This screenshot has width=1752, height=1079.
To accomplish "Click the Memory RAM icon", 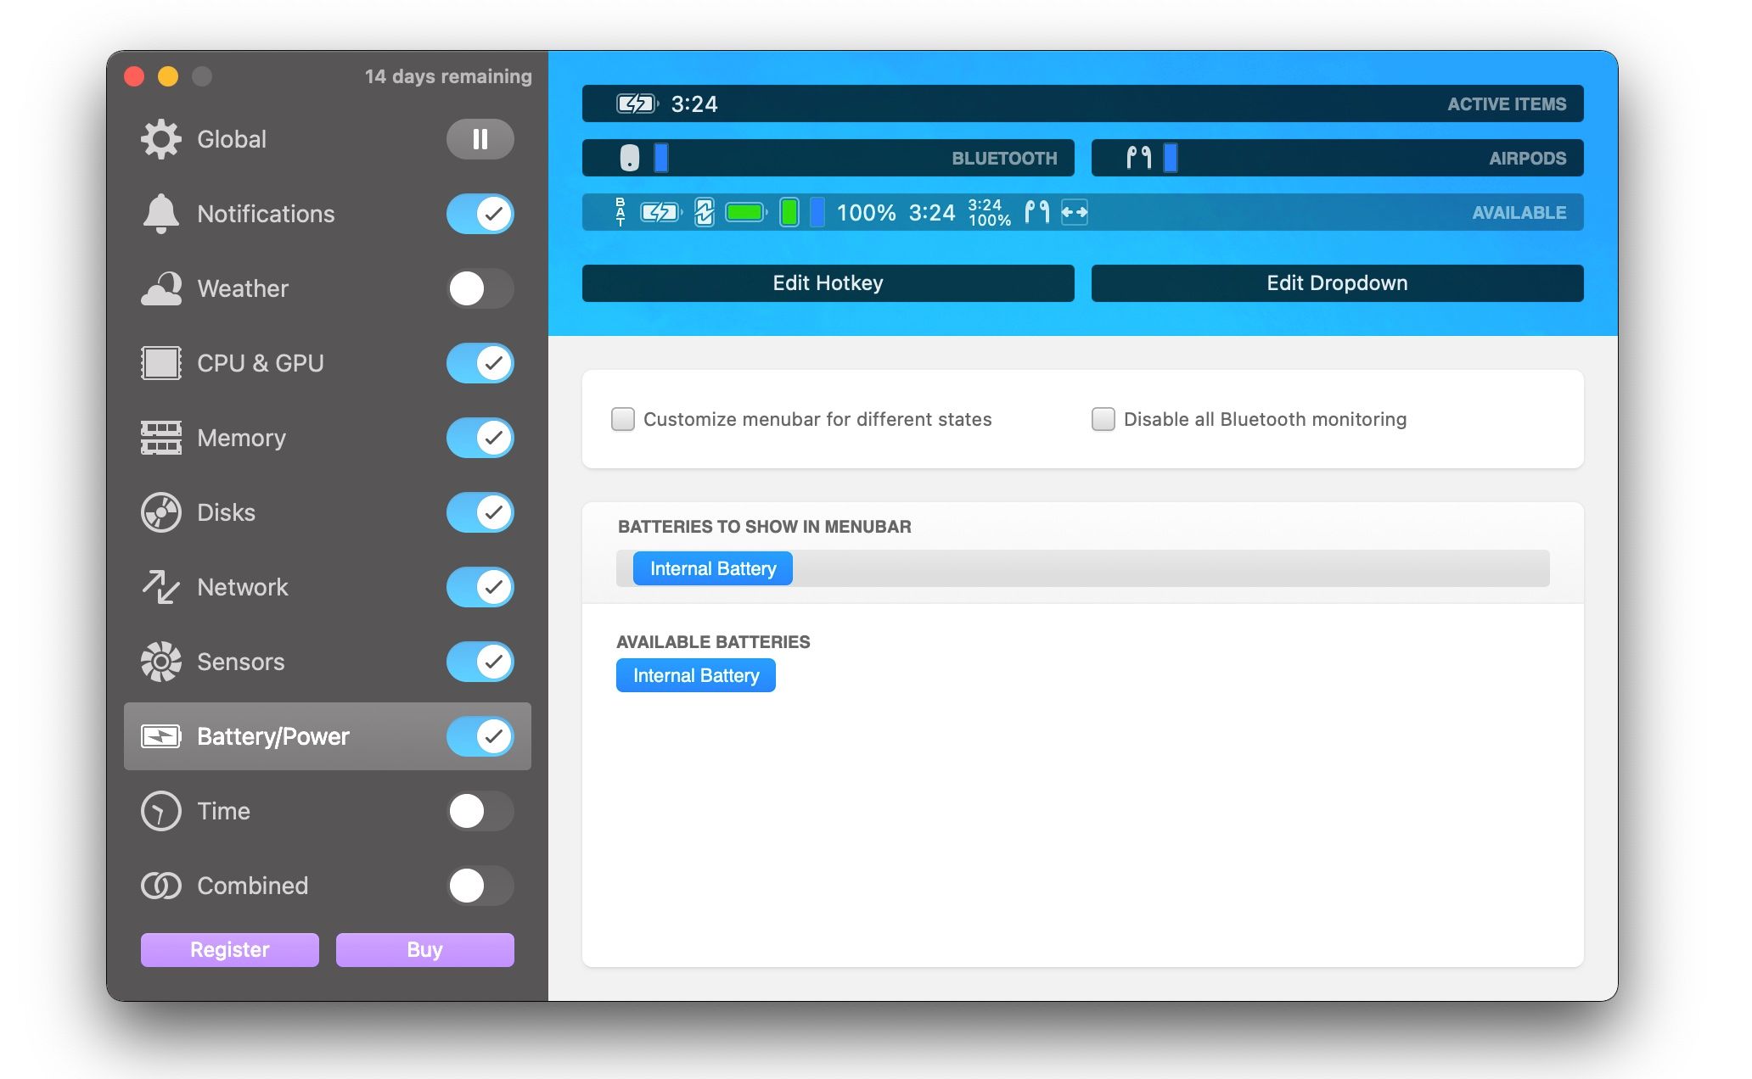I will (162, 438).
